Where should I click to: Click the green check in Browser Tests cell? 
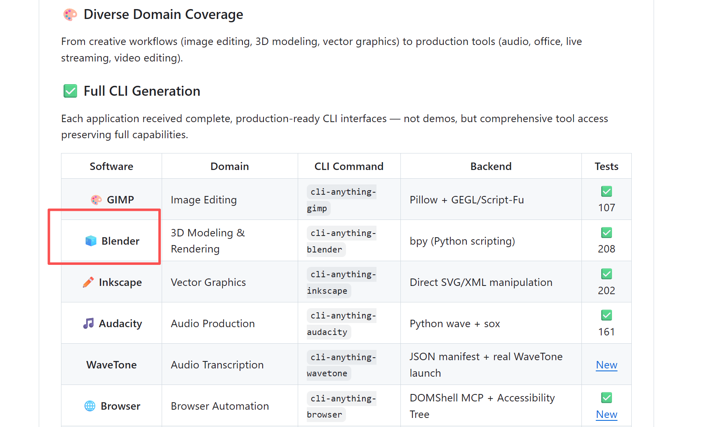tap(607, 398)
